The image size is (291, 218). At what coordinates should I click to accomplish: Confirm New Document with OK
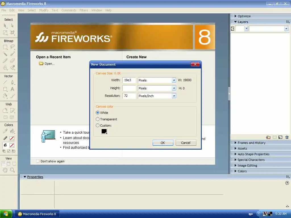tap(163, 143)
